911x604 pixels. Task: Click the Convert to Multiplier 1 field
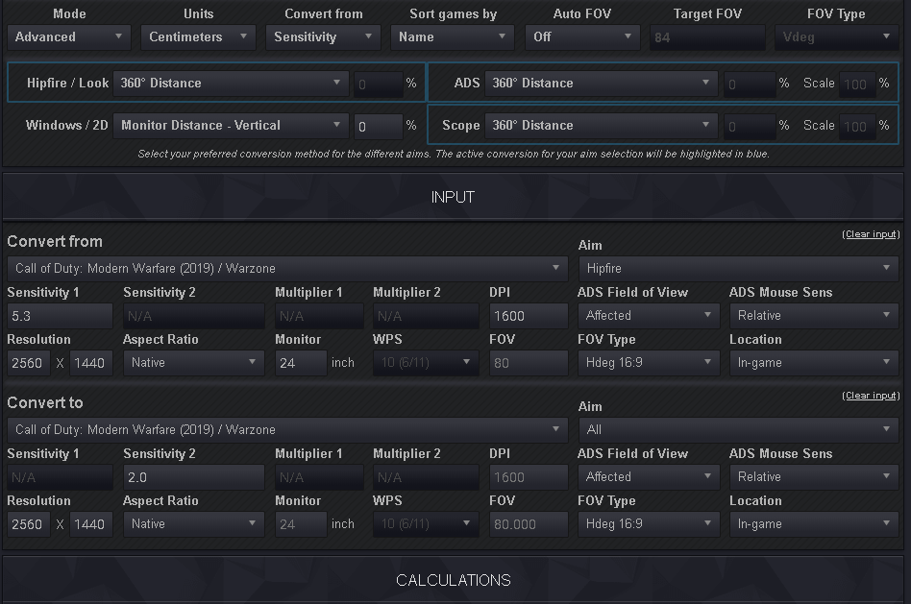coord(319,477)
